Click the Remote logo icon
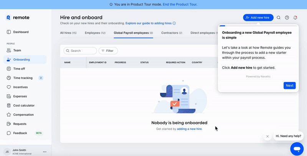The width and height of the screenshot is (307, 156). click(x=8, y=18)
